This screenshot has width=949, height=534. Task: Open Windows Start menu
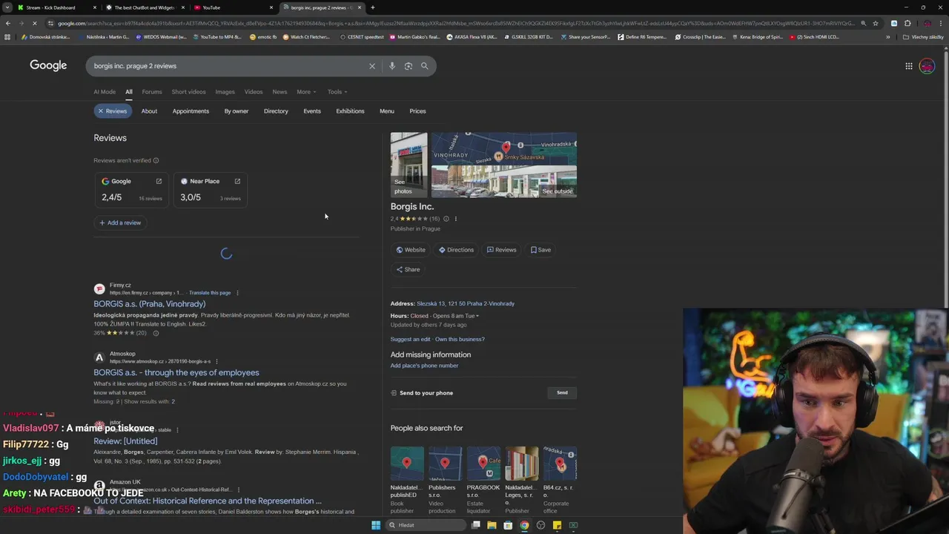[x=376, y=525]
